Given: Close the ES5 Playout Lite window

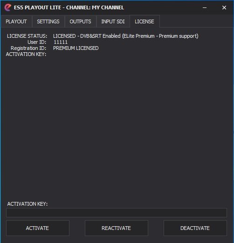Looking at the screenshot, I should [224, 7].
